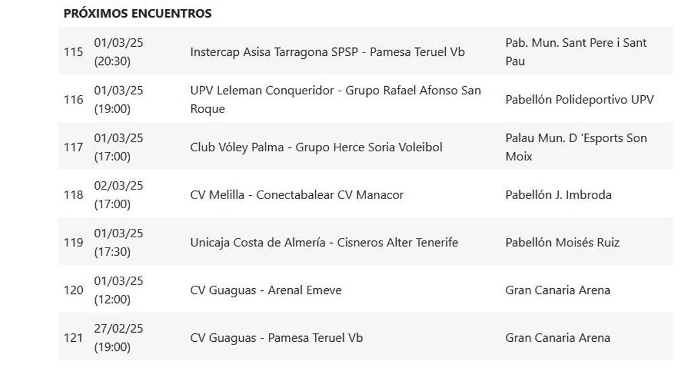Click Gran Canaria Arena in match 121 row
This screenshot has width=685, height=368.
pyautogui.click(x=557, y=338)
